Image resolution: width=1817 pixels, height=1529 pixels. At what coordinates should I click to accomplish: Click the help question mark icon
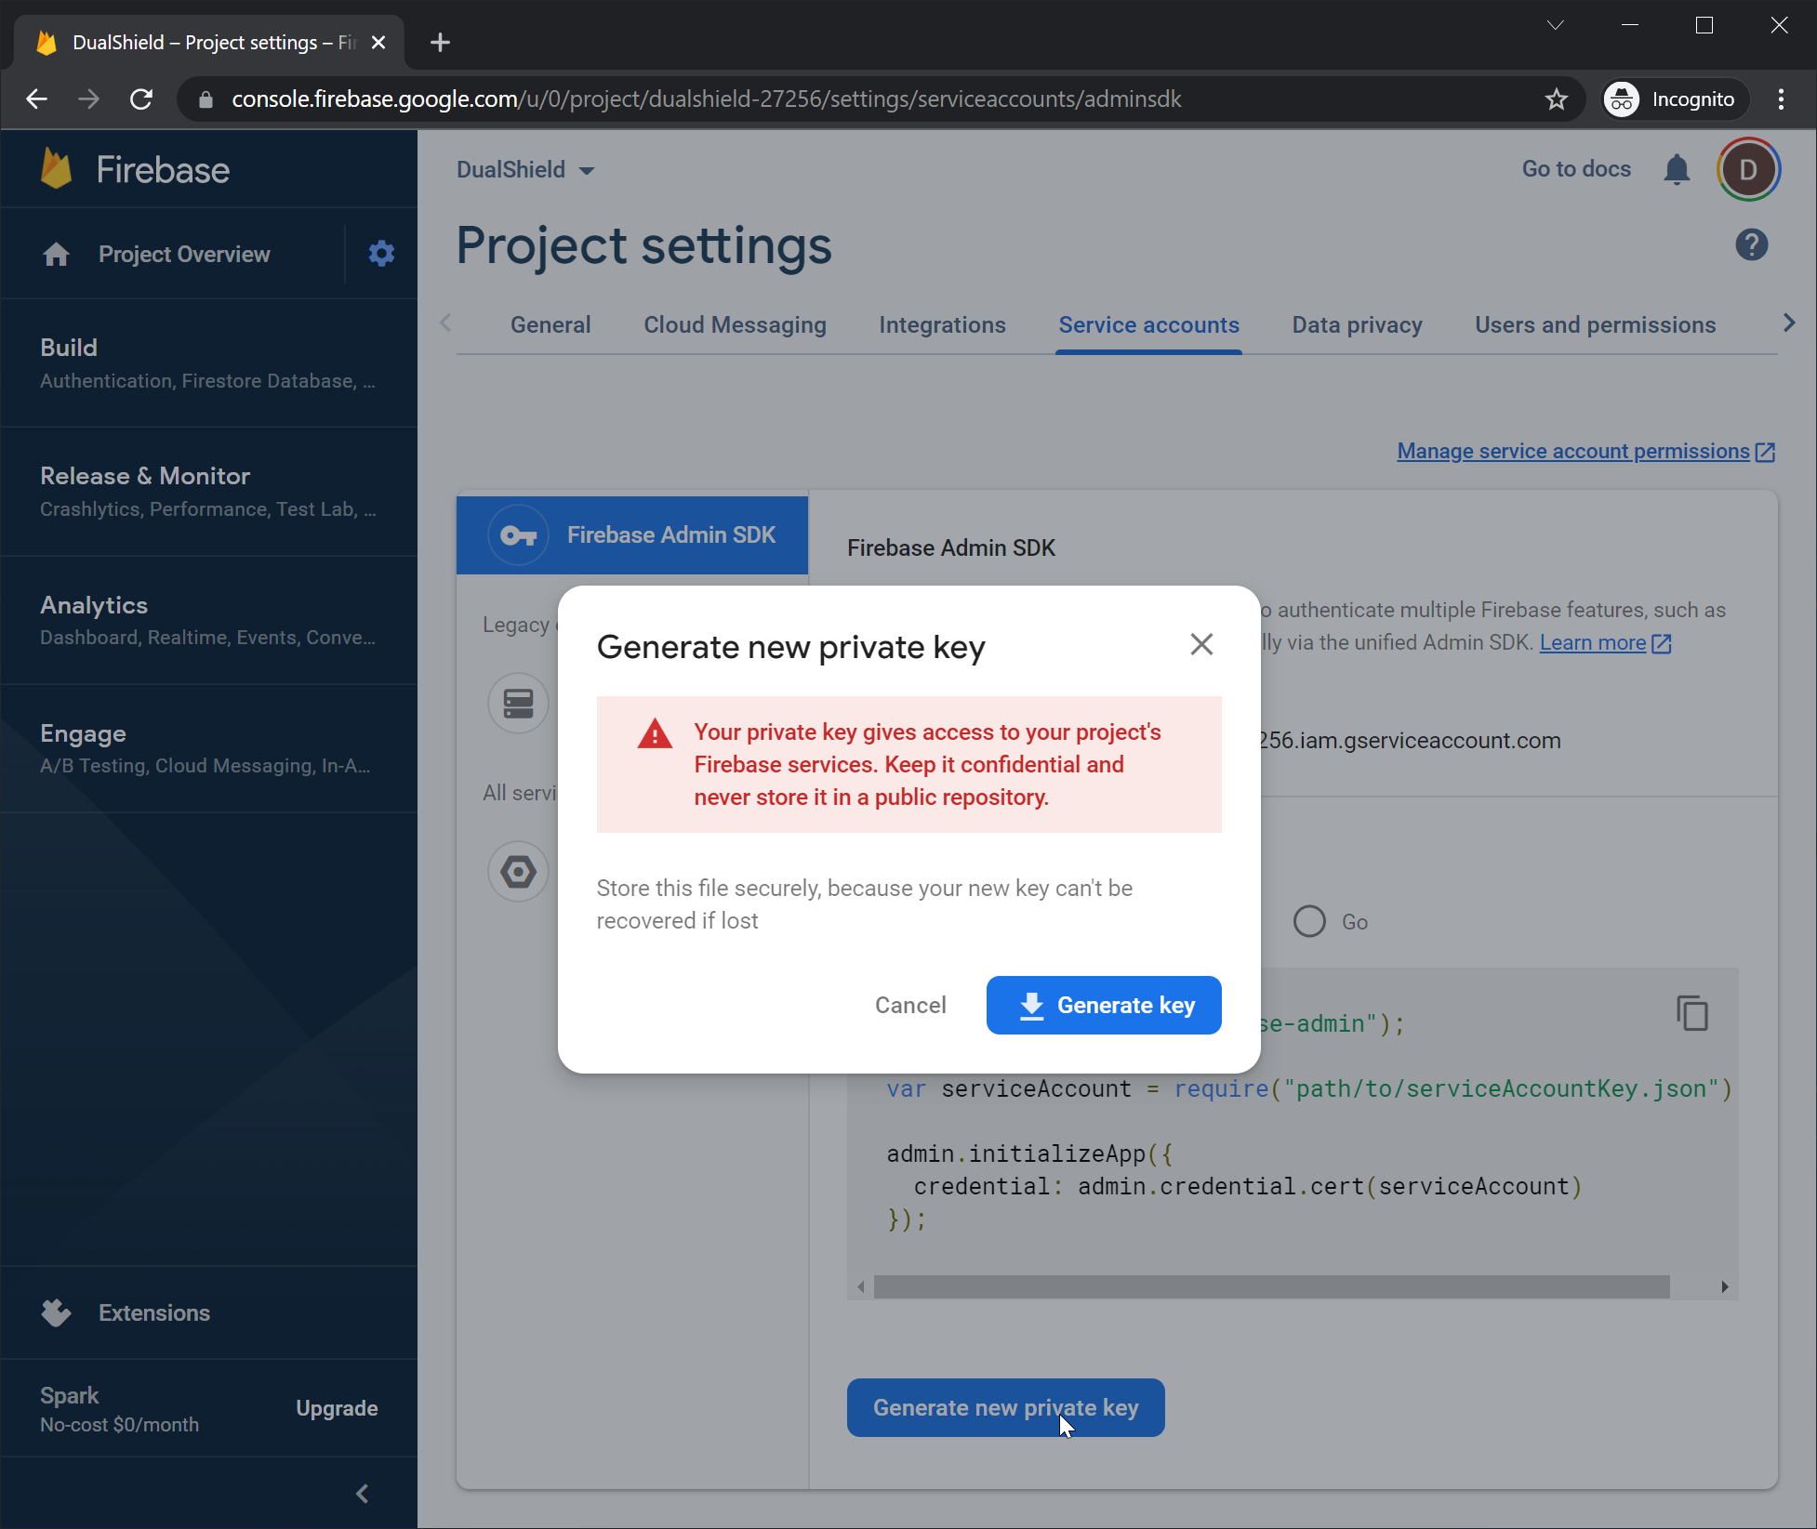[1751, 245]
